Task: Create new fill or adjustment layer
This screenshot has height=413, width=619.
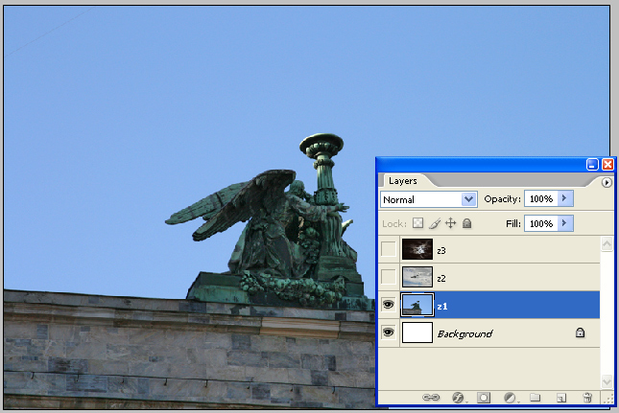Action: 510,398
